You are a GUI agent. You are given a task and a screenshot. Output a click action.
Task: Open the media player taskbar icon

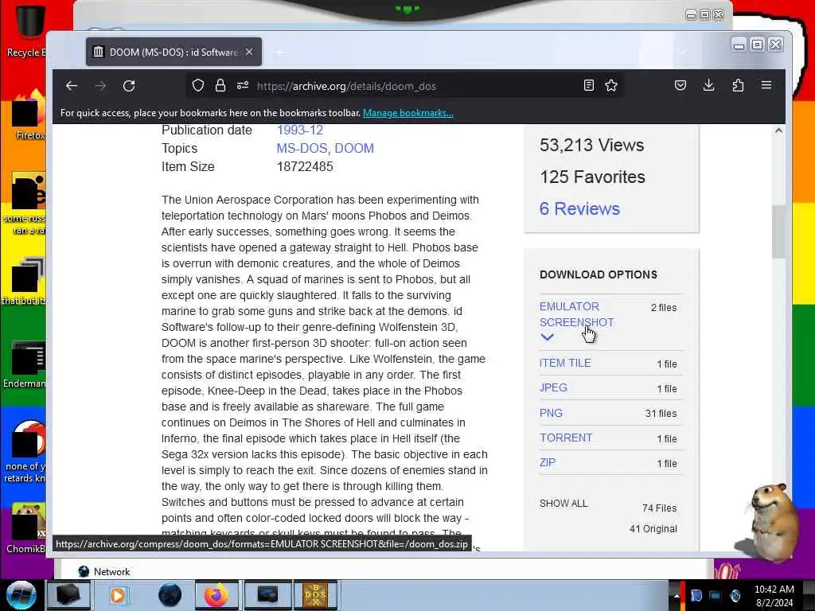pos(118,595)
